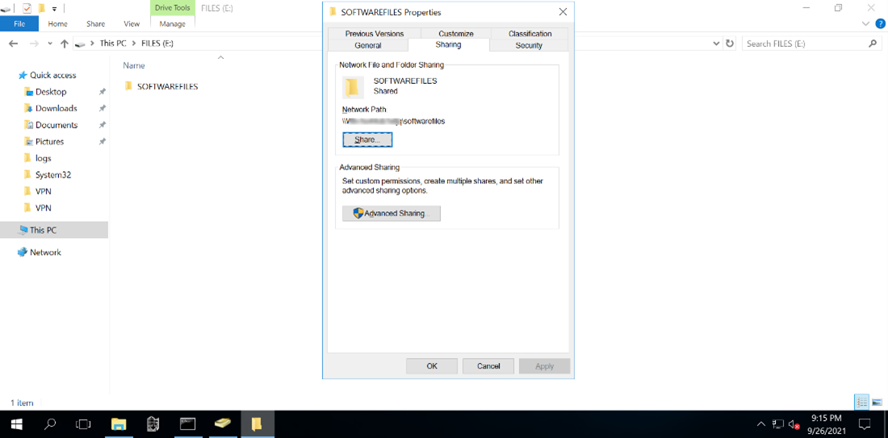Sort by the Name column header
The image size is (888, 438).
pyautogui.click(x=134, y=65)
